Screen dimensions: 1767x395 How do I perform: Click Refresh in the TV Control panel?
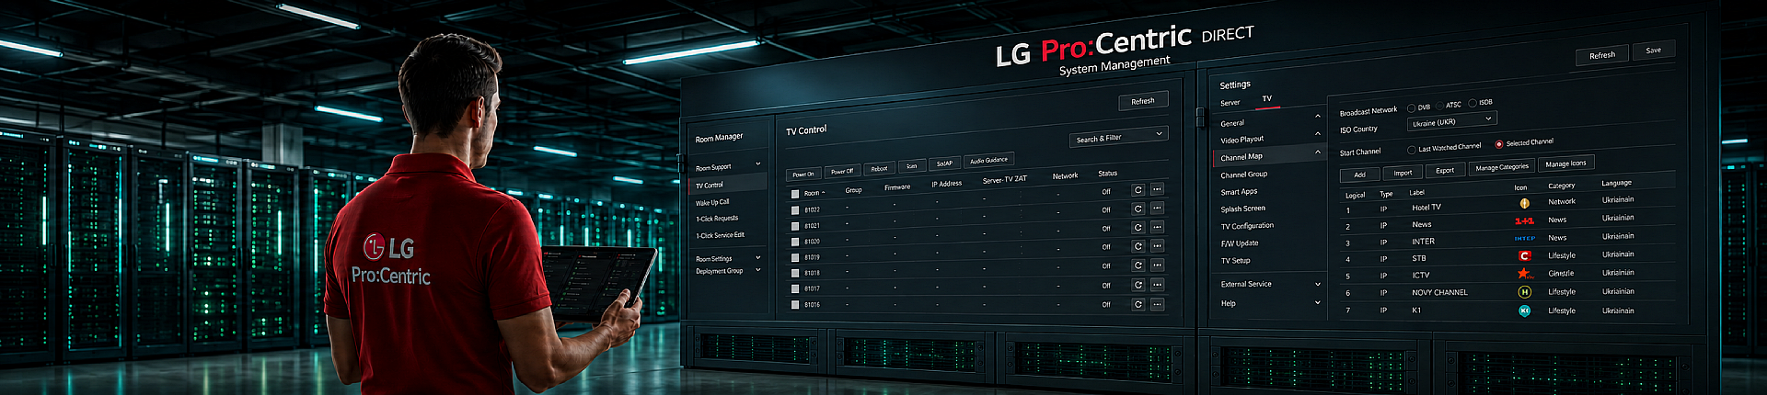point(1143,101)
